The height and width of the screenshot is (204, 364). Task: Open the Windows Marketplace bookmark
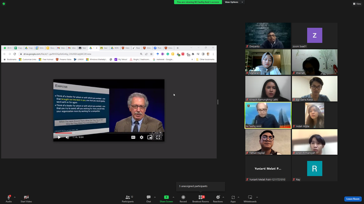tap(96, 59)
